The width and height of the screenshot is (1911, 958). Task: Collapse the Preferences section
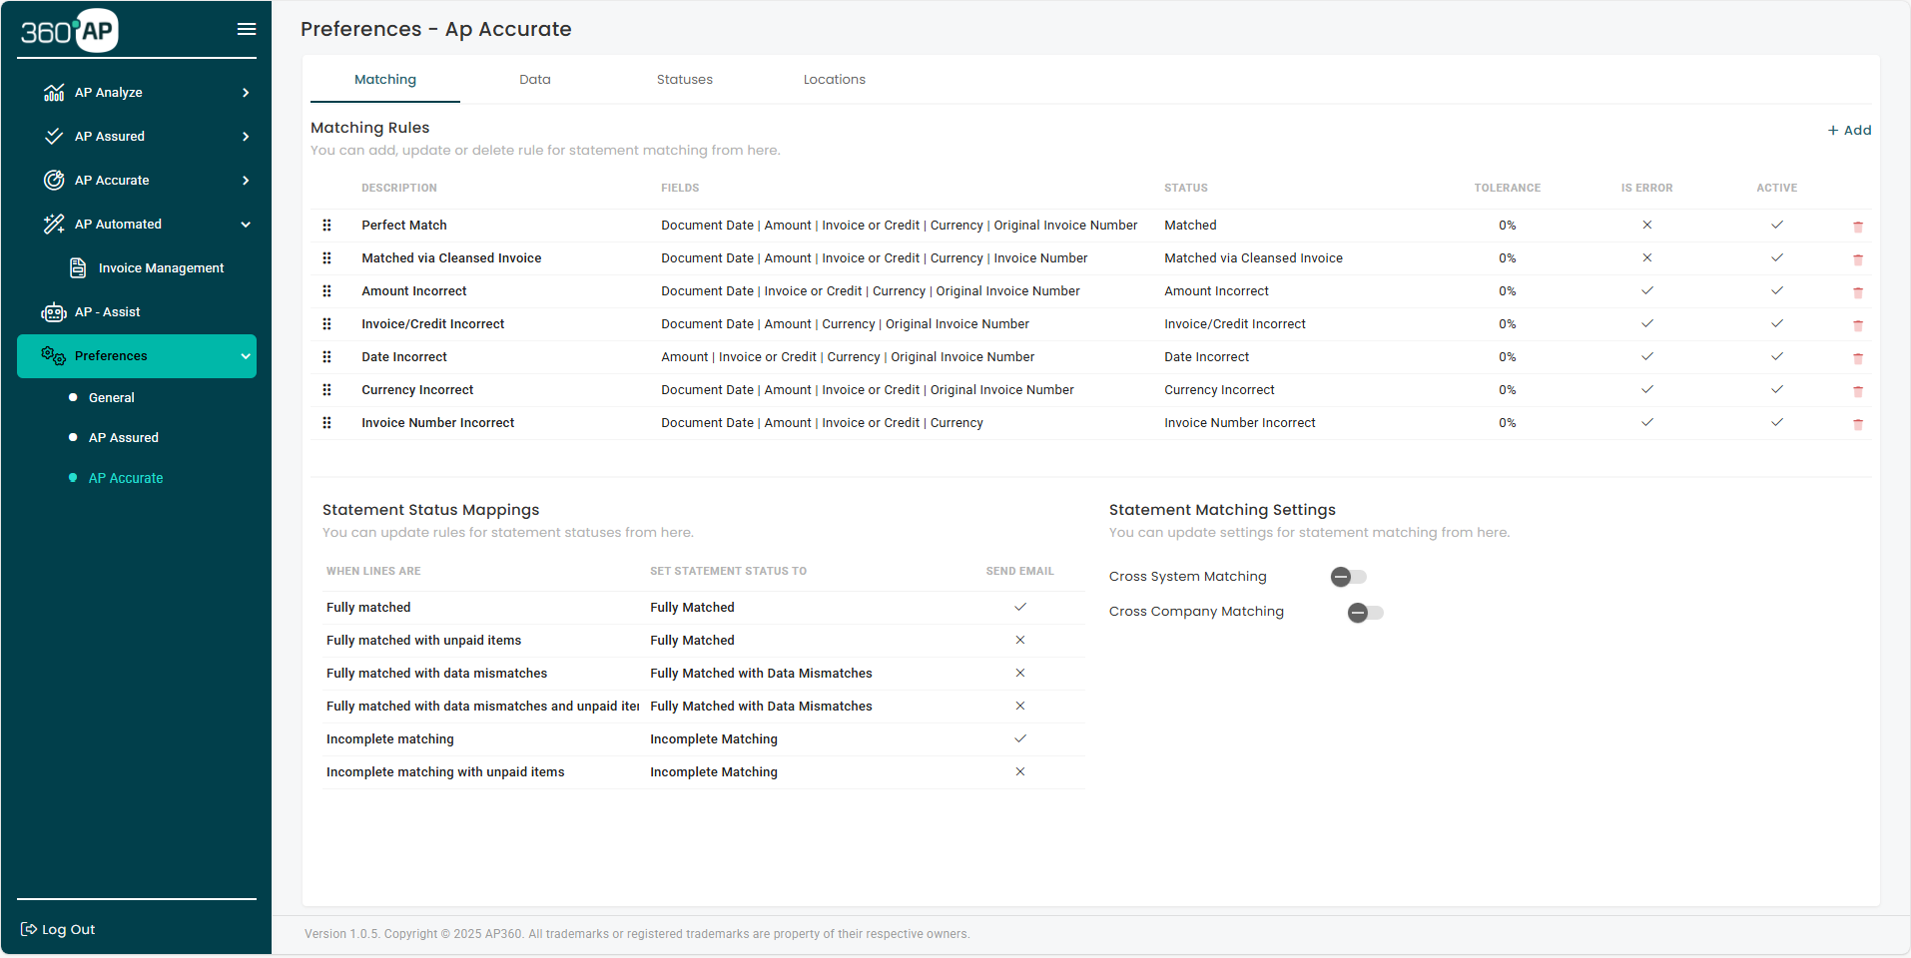point(245,355)
